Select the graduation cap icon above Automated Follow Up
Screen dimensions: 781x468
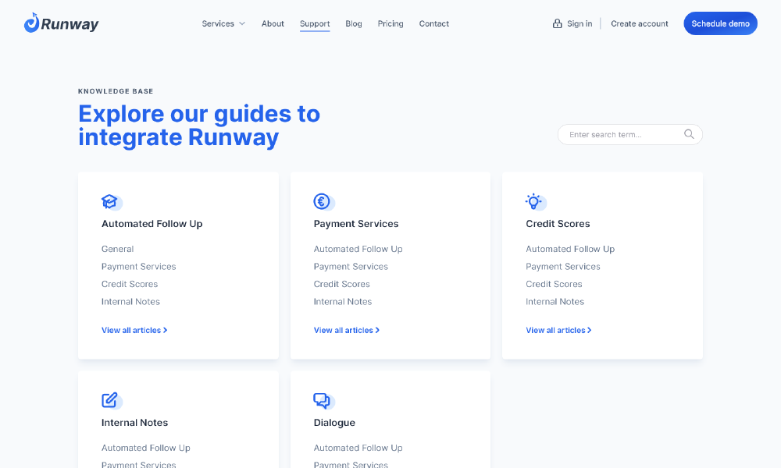click(110, 200)
